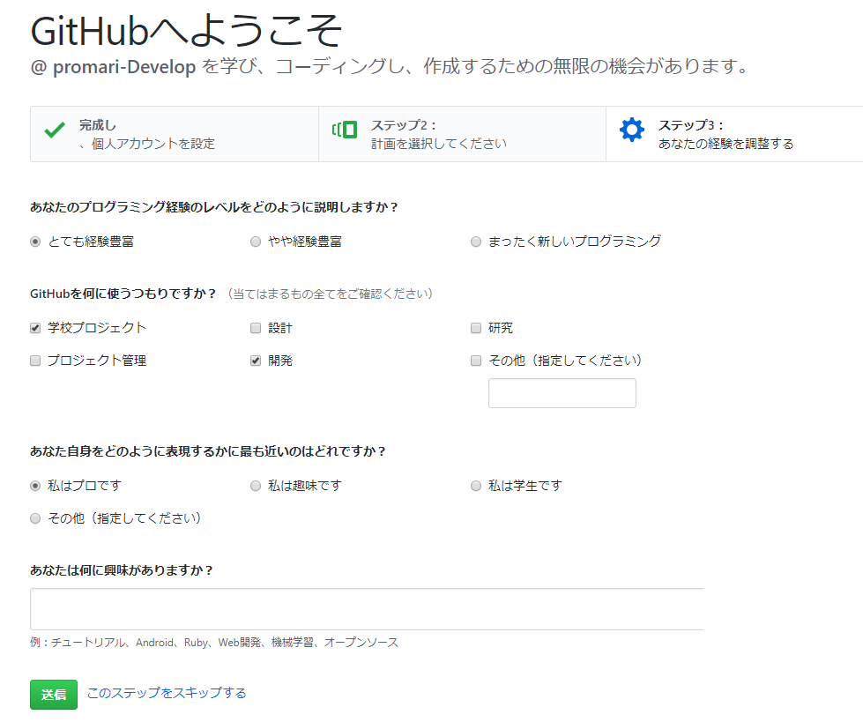This screenshot has width=863, height=722.
Task: Click the interests text field
Action: (x=367, y=608)
